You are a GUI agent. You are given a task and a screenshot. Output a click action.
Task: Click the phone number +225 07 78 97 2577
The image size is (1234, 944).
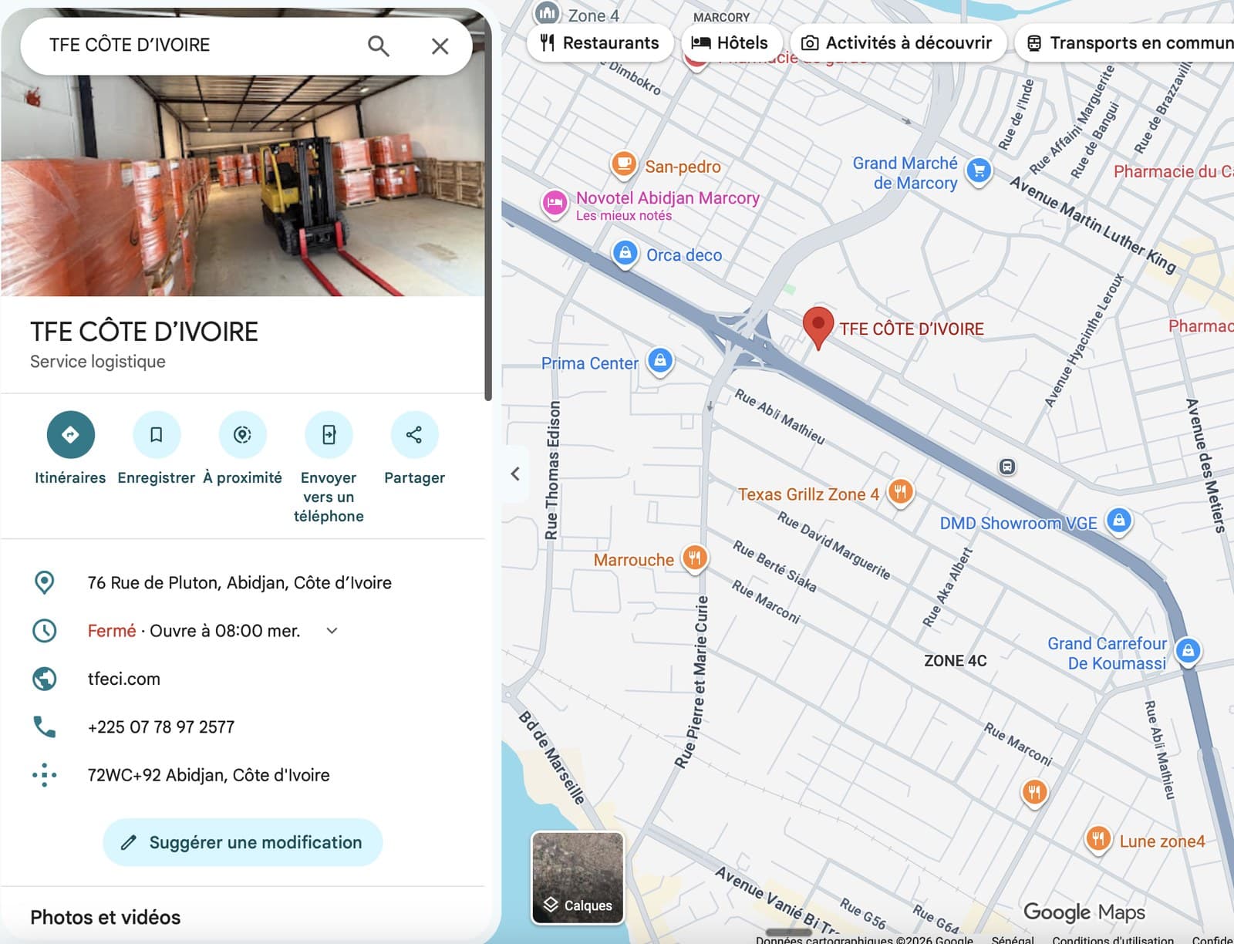[x=161, y=727]
